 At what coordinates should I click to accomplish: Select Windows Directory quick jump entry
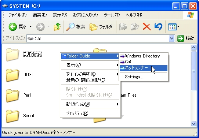144,56
